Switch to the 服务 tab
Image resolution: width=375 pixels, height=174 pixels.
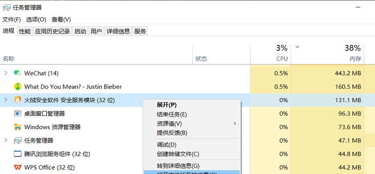[140, 31]
